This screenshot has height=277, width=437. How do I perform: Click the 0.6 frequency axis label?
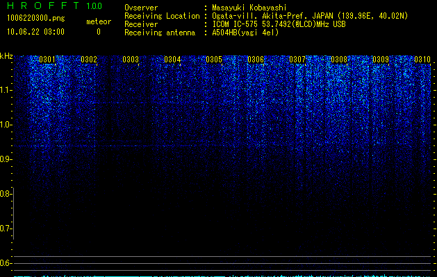[6, 263]
